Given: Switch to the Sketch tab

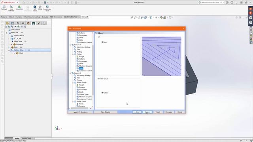Looking at the screenshot, I should pyautogui.click(x=11, y=17).
